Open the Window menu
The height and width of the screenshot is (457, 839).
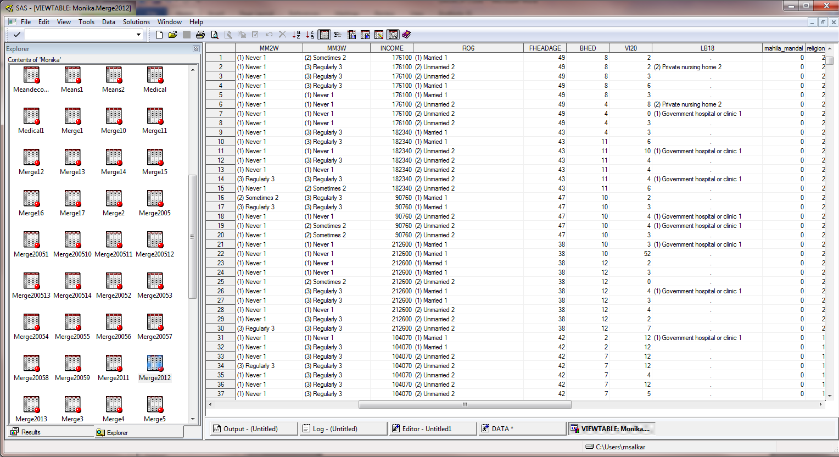click(170, 22)
